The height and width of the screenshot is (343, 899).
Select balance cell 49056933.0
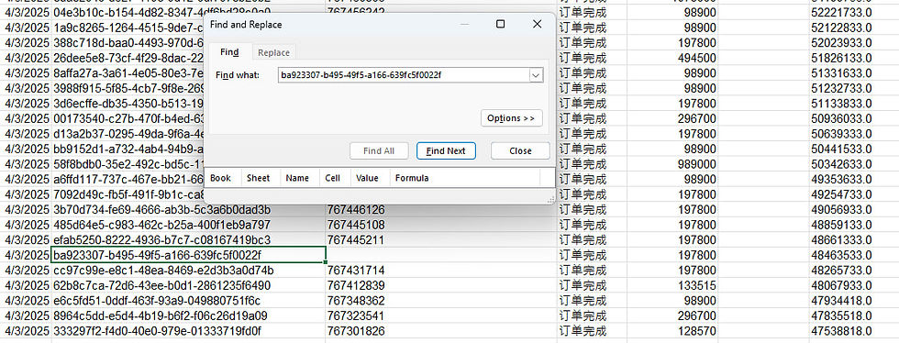(x=854, y=209)
